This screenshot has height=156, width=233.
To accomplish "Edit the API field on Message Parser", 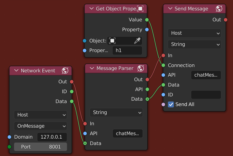I will [127, 133].
